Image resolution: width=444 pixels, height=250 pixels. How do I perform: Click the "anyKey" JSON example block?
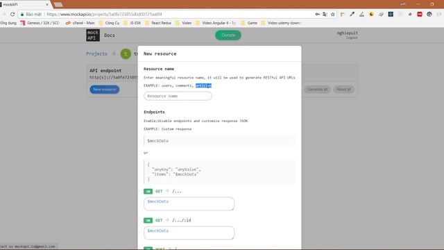[x=219, y=172]
